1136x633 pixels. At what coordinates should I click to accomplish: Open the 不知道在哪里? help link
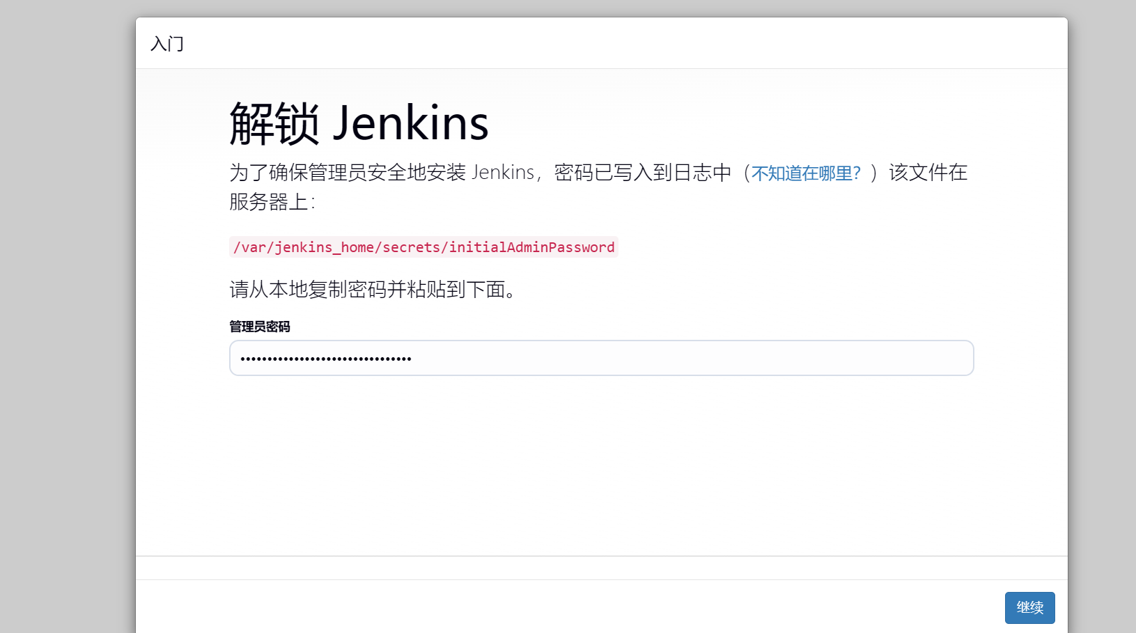pos(806,173)
